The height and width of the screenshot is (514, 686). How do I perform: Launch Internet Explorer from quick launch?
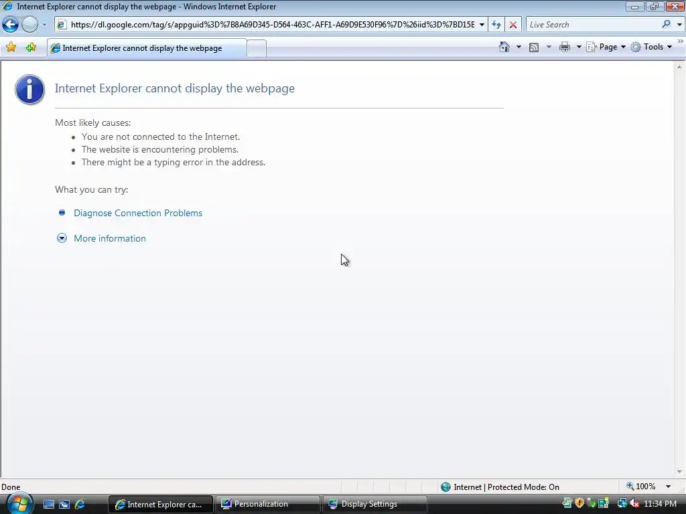click(80, 505)
